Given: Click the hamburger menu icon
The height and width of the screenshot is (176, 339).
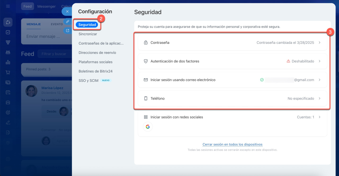Looking at the screenshot, I should pyautogui.click(x=8, y=6).
